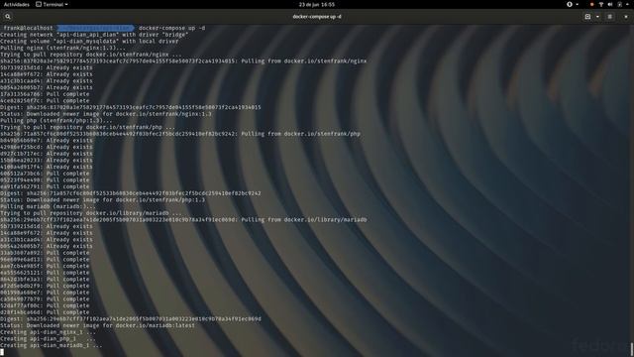Open Activities overview
Screen dimensions: 634x357
(x=17, y=4)
